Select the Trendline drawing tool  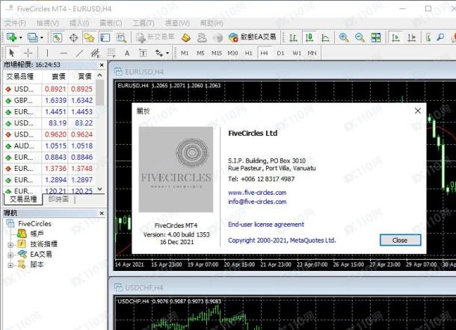(79, 53)
